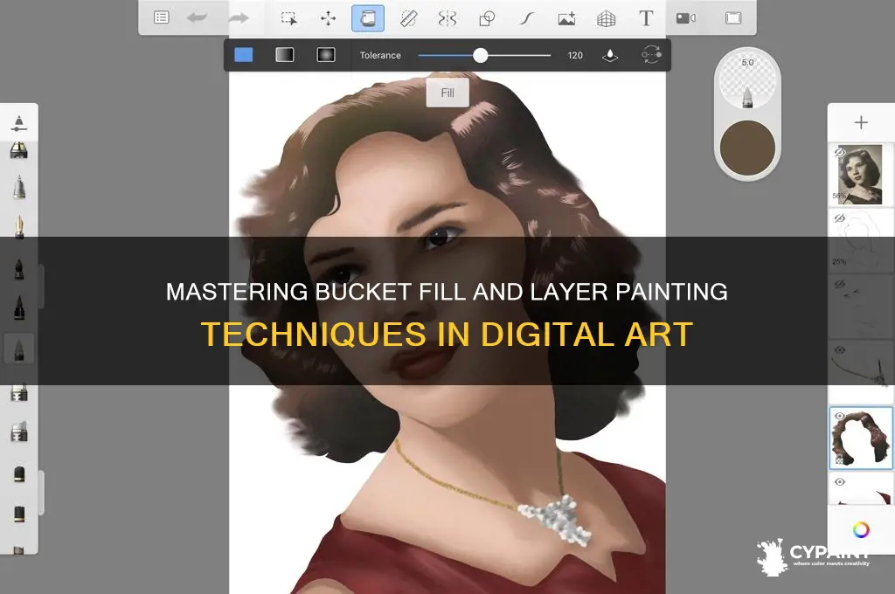Click the 25% opacity label
This screenshot has width=895, height=594.
tap(839, 262)
